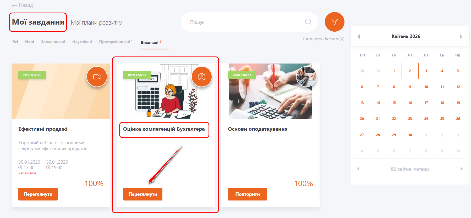Click Повторити on Основи оподаткування

(x=248, y=194)
